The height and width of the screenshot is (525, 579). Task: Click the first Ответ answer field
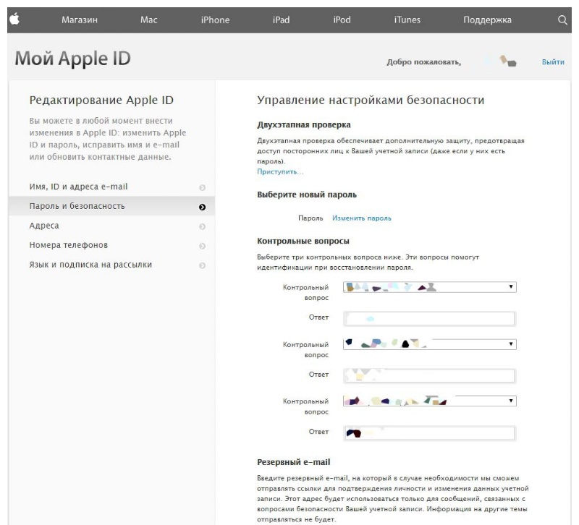click(x=428, y=318)
